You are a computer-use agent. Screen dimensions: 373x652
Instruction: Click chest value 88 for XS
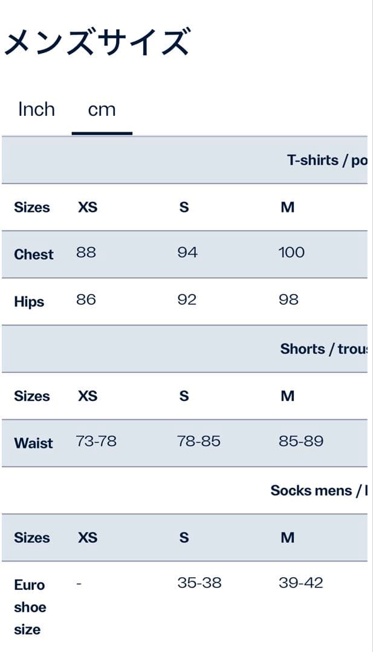click(86, 252)
